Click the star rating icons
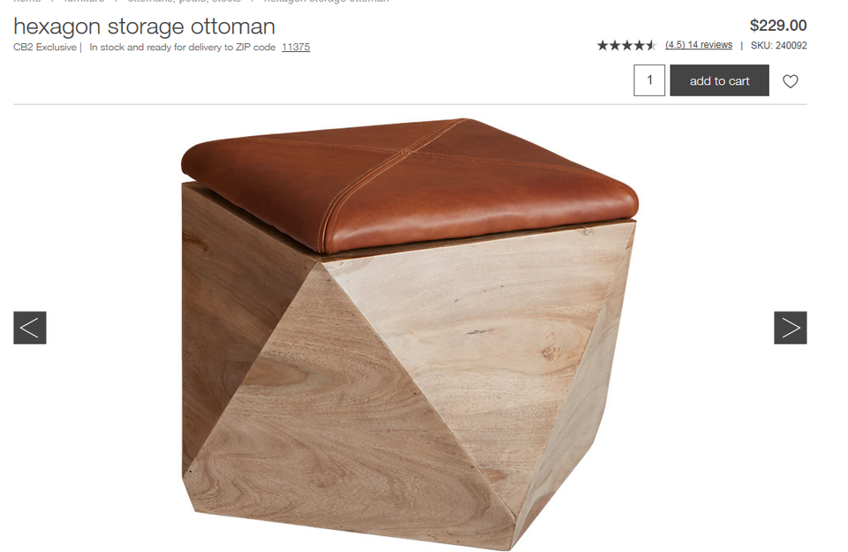Screen dimensions: 848x552 [x=626, y=45]
